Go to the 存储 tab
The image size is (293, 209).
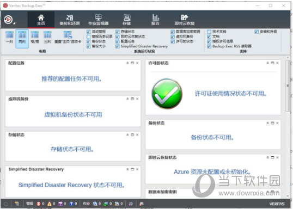point(127,20)
